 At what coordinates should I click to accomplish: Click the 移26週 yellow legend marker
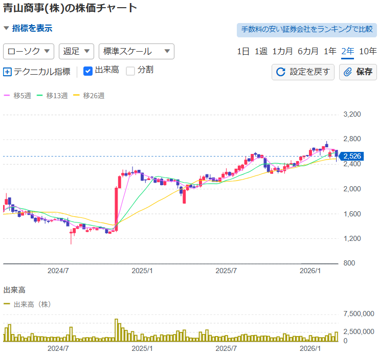[77, 96]
